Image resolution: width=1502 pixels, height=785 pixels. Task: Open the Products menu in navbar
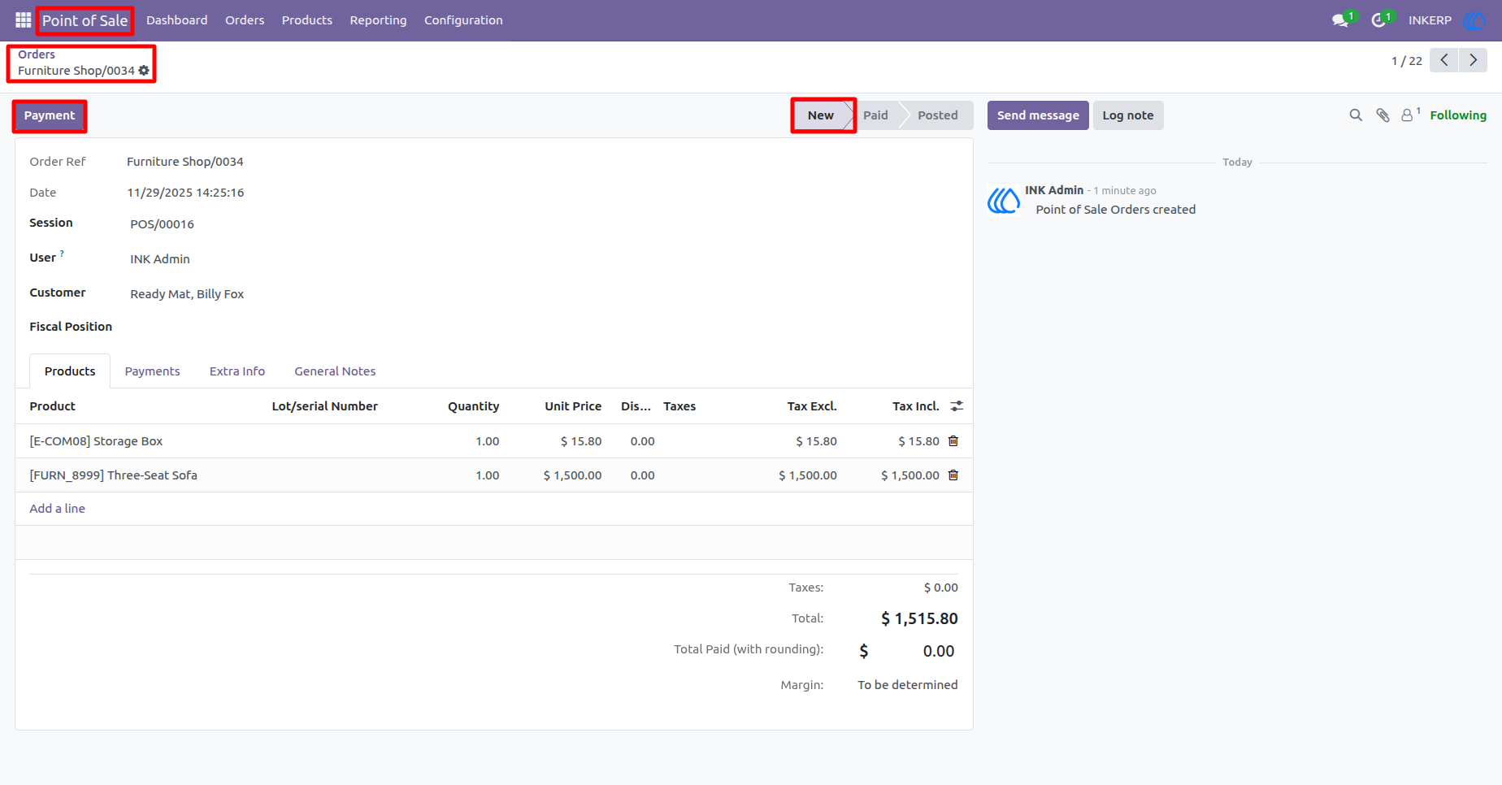tap(307, 20)
